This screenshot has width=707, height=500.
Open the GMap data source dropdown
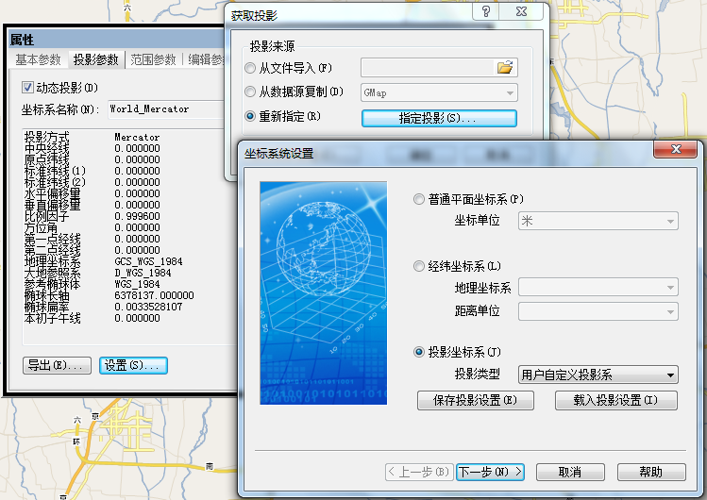[x=439, y=92]
